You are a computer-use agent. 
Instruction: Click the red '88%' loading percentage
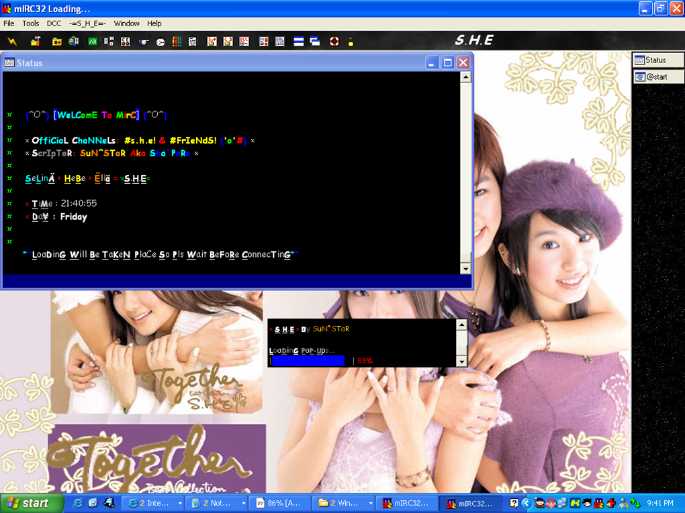pyautogui.click(x=365, y=361)
